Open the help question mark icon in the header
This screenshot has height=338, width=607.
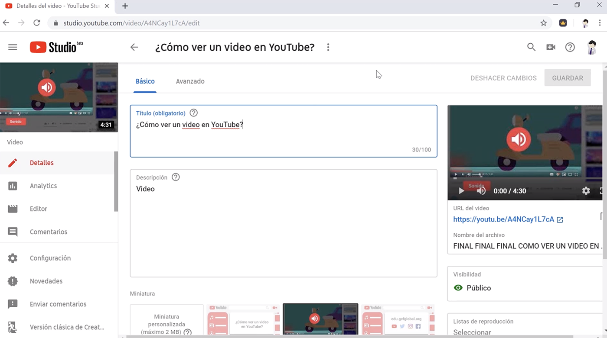pyautogui.click(x=570, y=47)
